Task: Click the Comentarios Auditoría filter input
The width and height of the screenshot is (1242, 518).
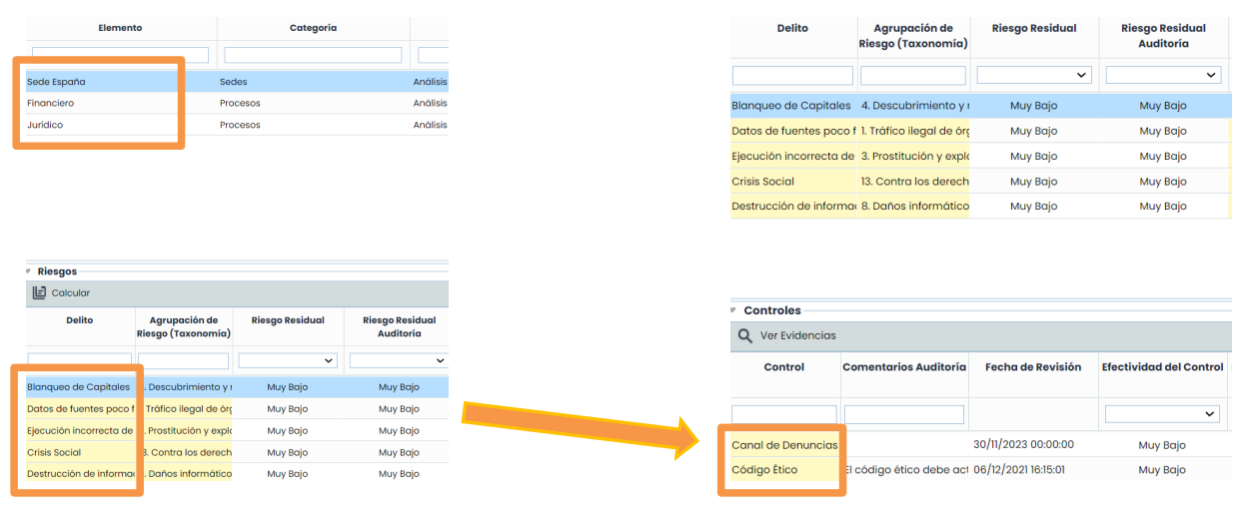Action: (903, 413)
